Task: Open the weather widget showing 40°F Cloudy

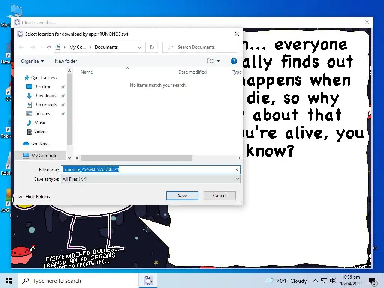Action: (x=287, y=280)
